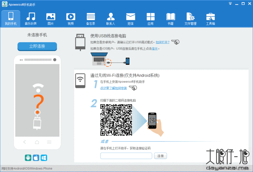Click the Wi-Fi phone connection icon
253x172 pixels.
(x=80, y=81)
